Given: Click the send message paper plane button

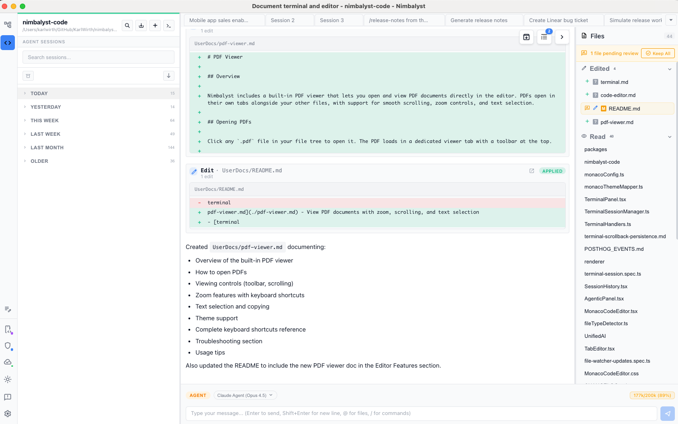Looking at the screenshot, I should point(667,414).
